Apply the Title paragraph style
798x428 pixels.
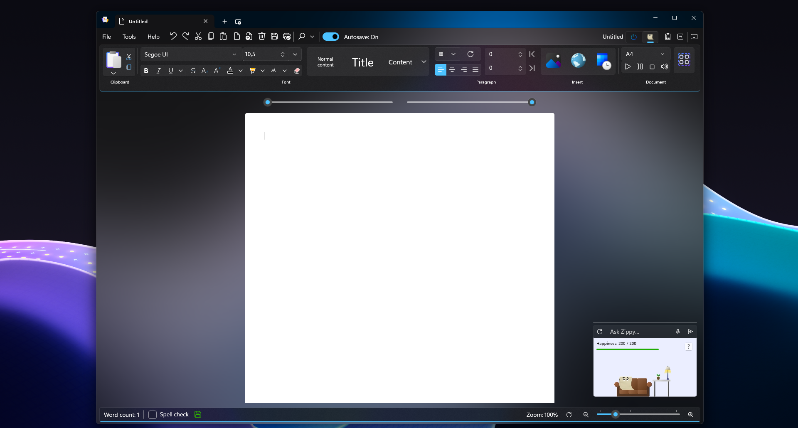pyautogui.click(x=362, y=62)
